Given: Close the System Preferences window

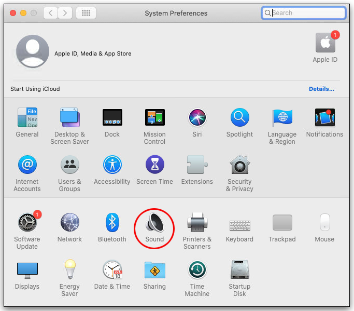Looking at the screenshot, I should pos(13,13).
